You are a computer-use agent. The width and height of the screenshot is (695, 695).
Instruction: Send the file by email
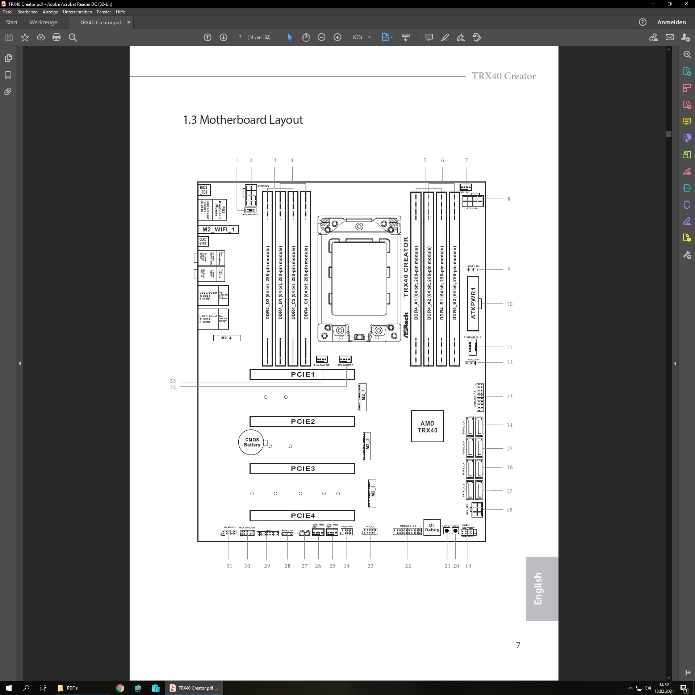670,37
